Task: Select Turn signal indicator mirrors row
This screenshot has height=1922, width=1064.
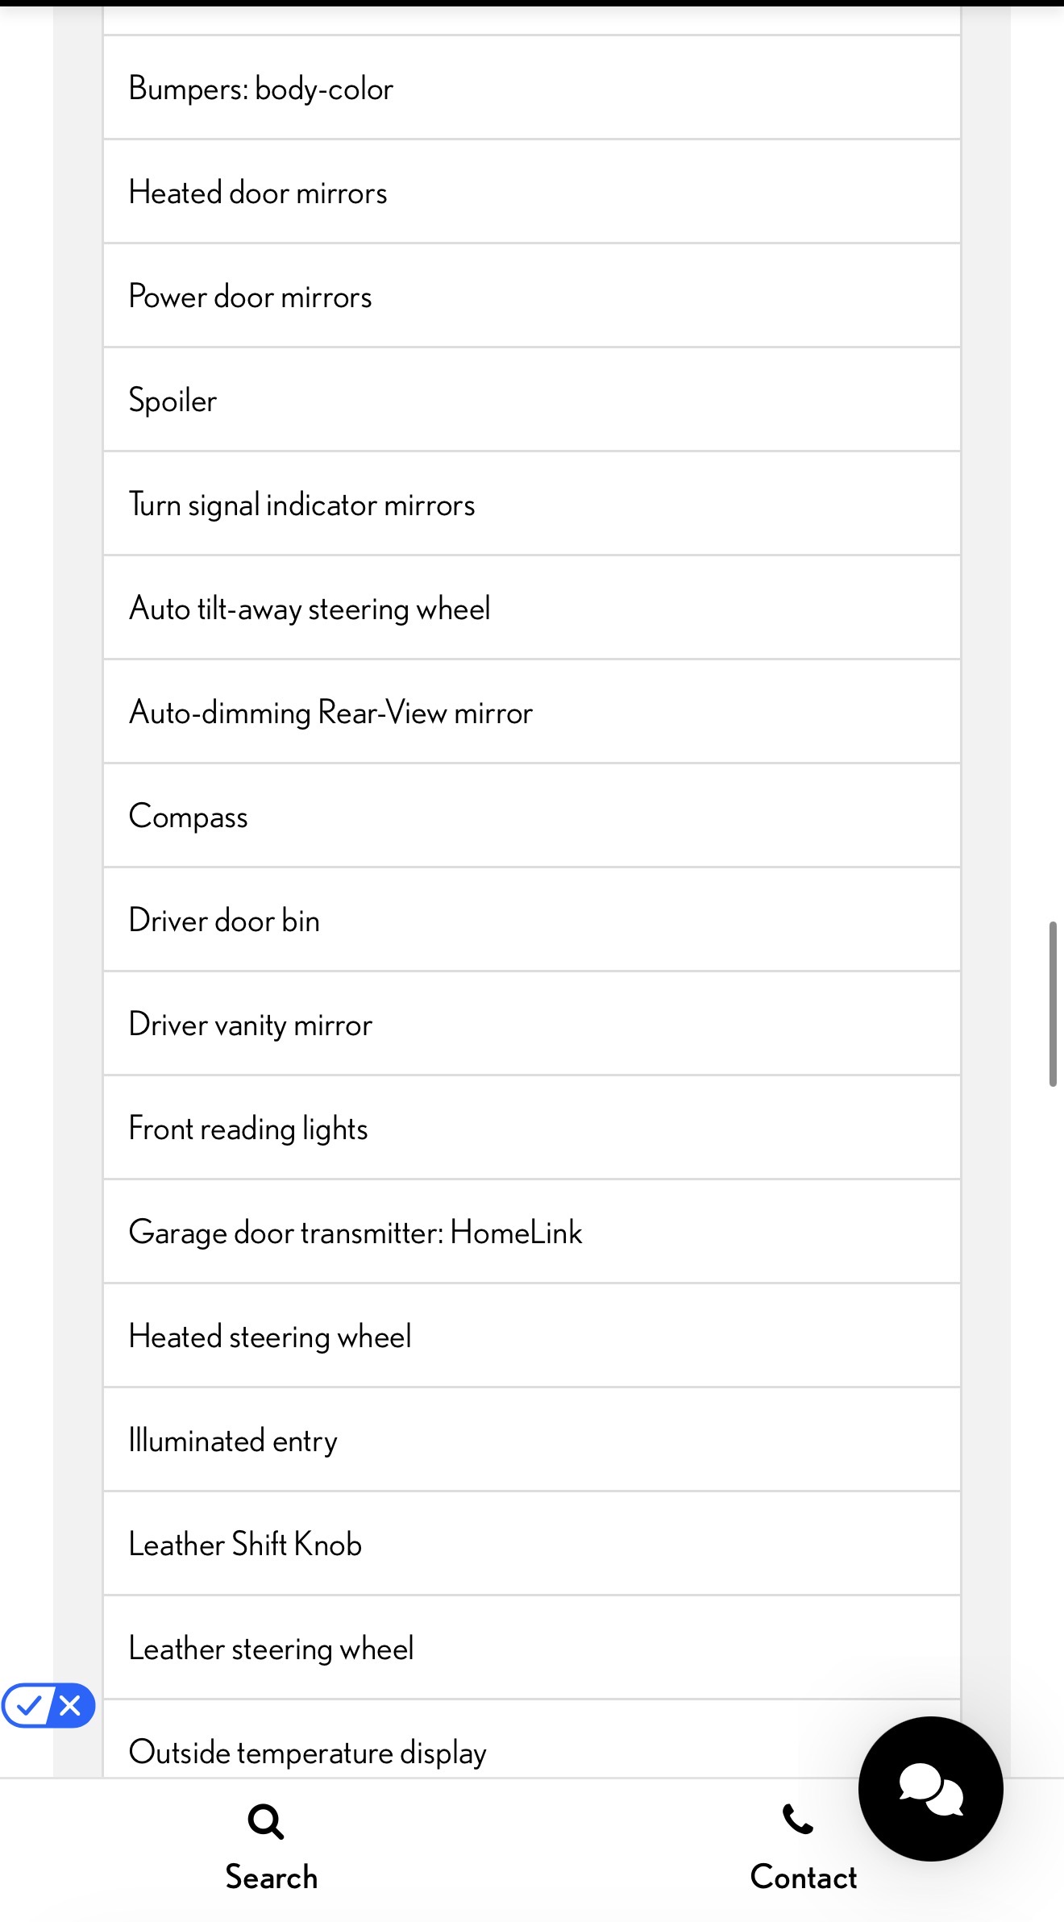Action: pos(532,504)
